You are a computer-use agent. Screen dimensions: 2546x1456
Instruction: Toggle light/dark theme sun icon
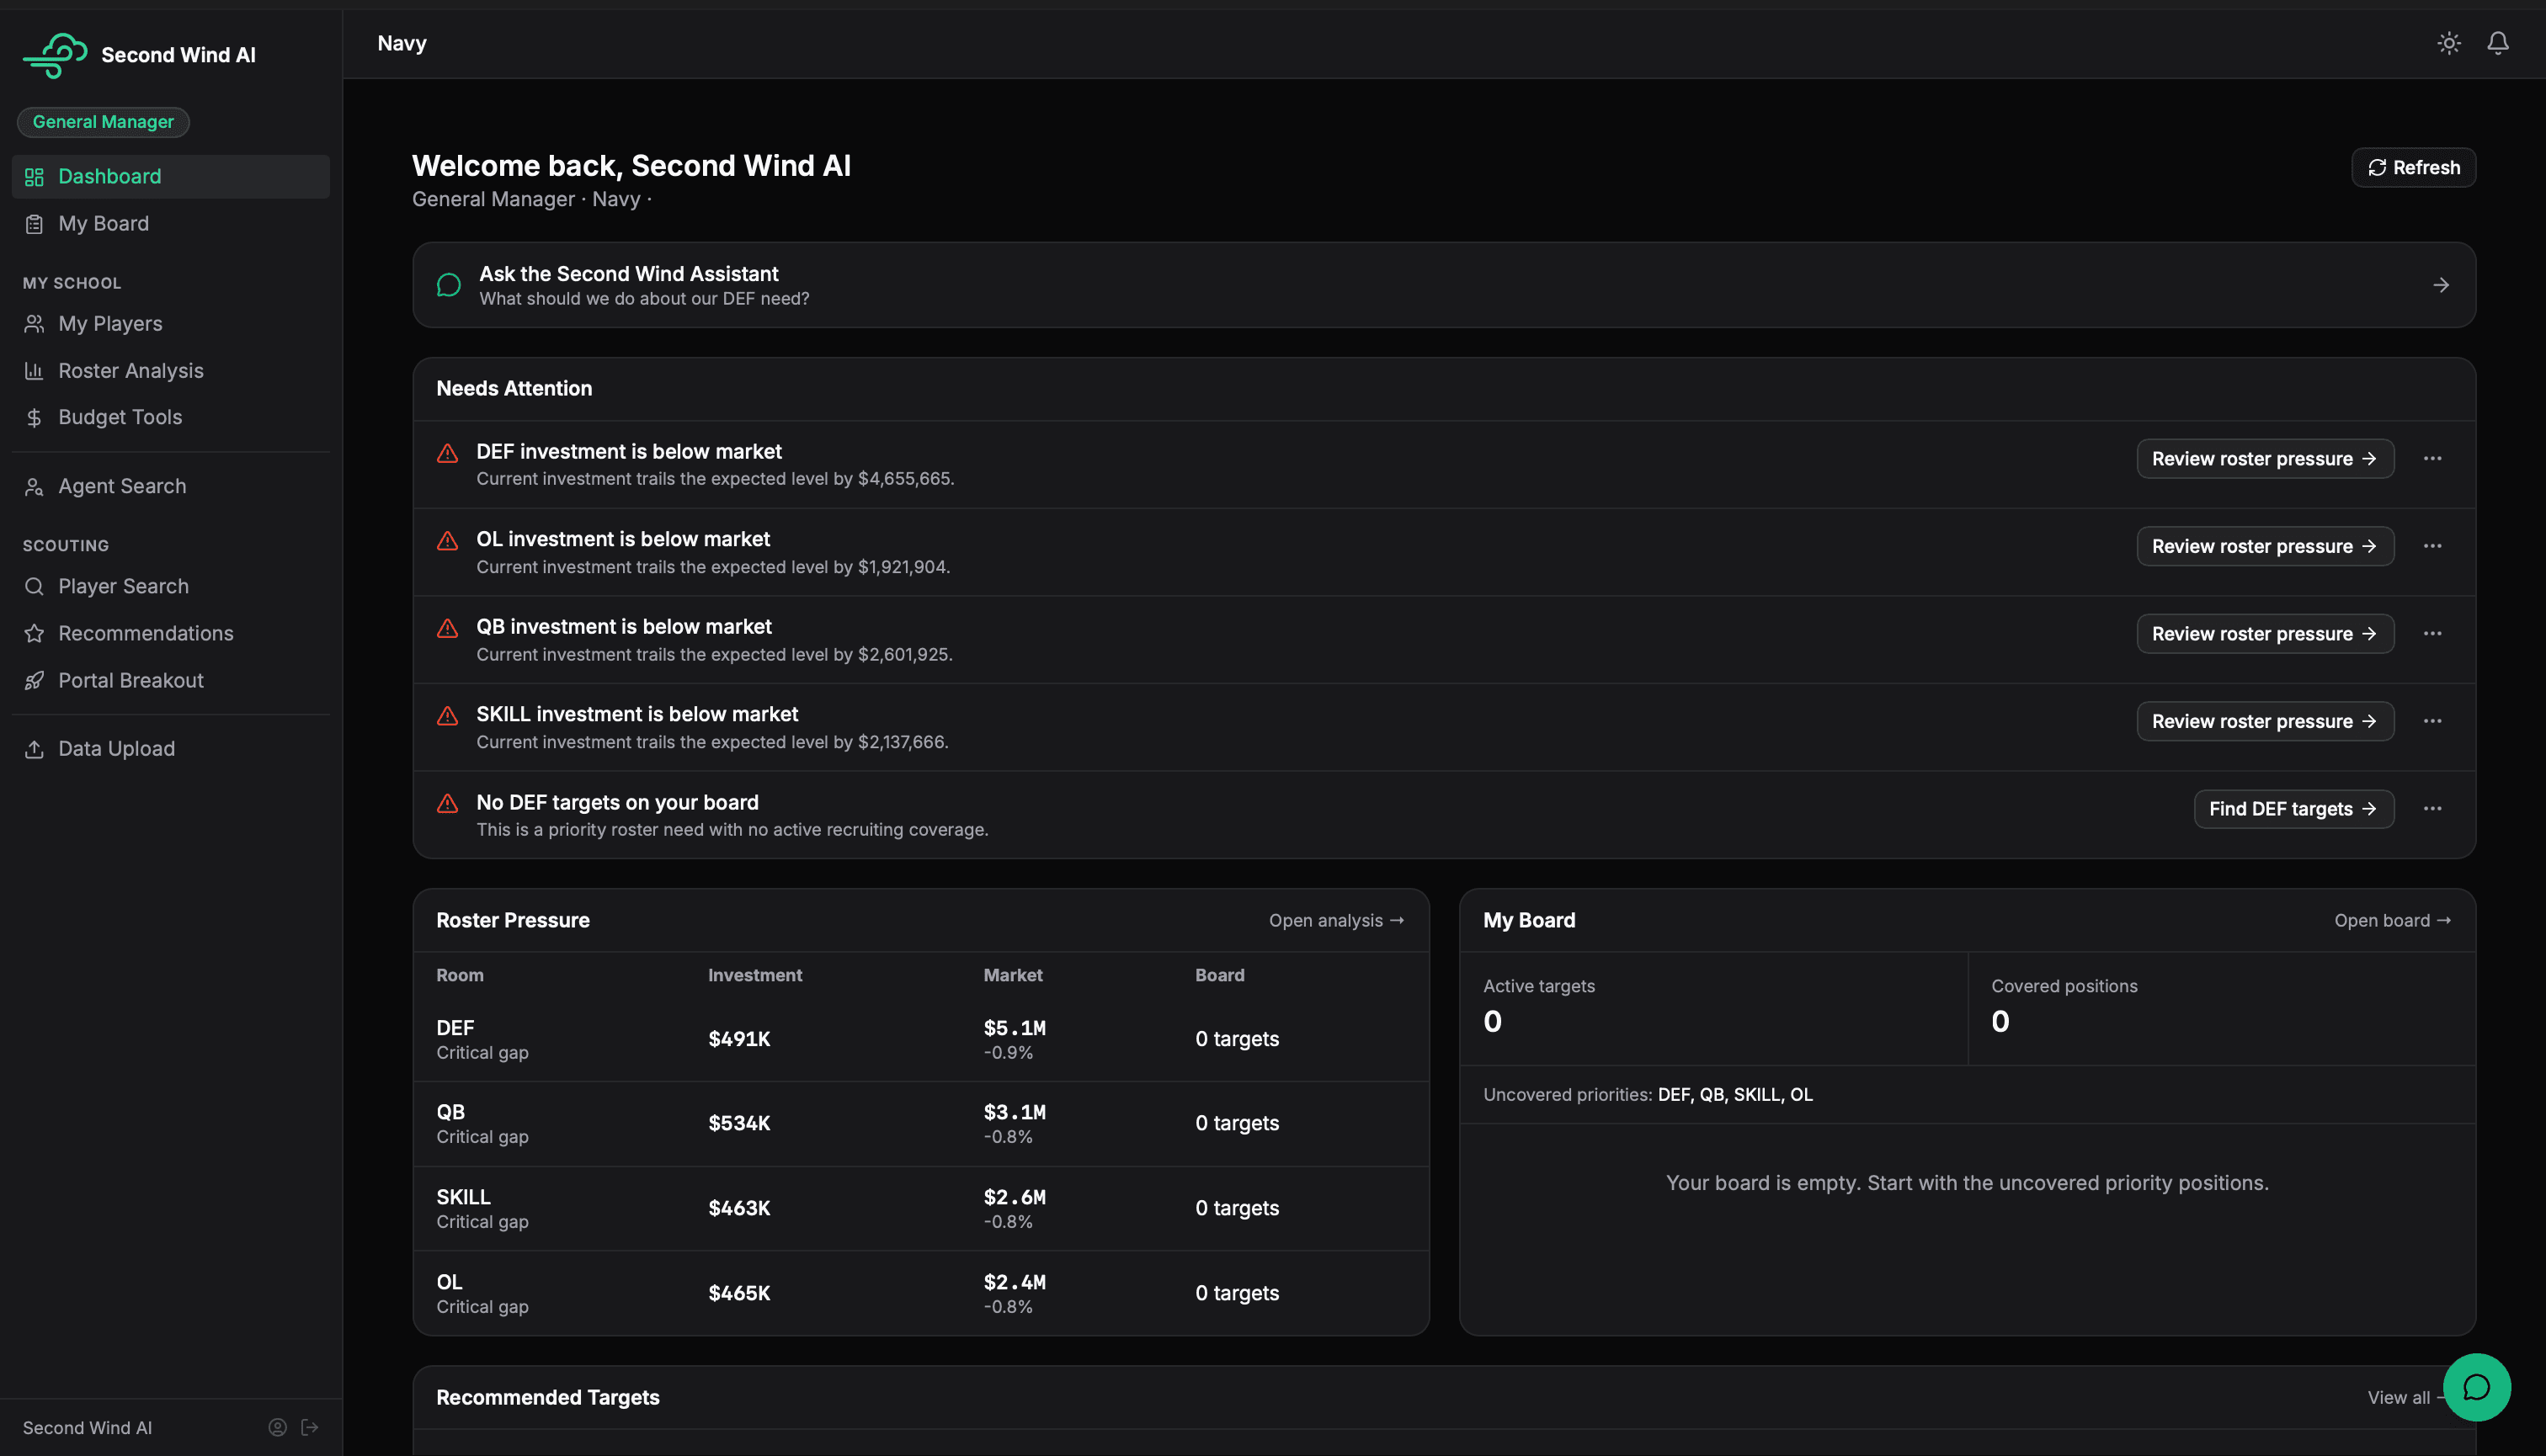coord(2449,43)
